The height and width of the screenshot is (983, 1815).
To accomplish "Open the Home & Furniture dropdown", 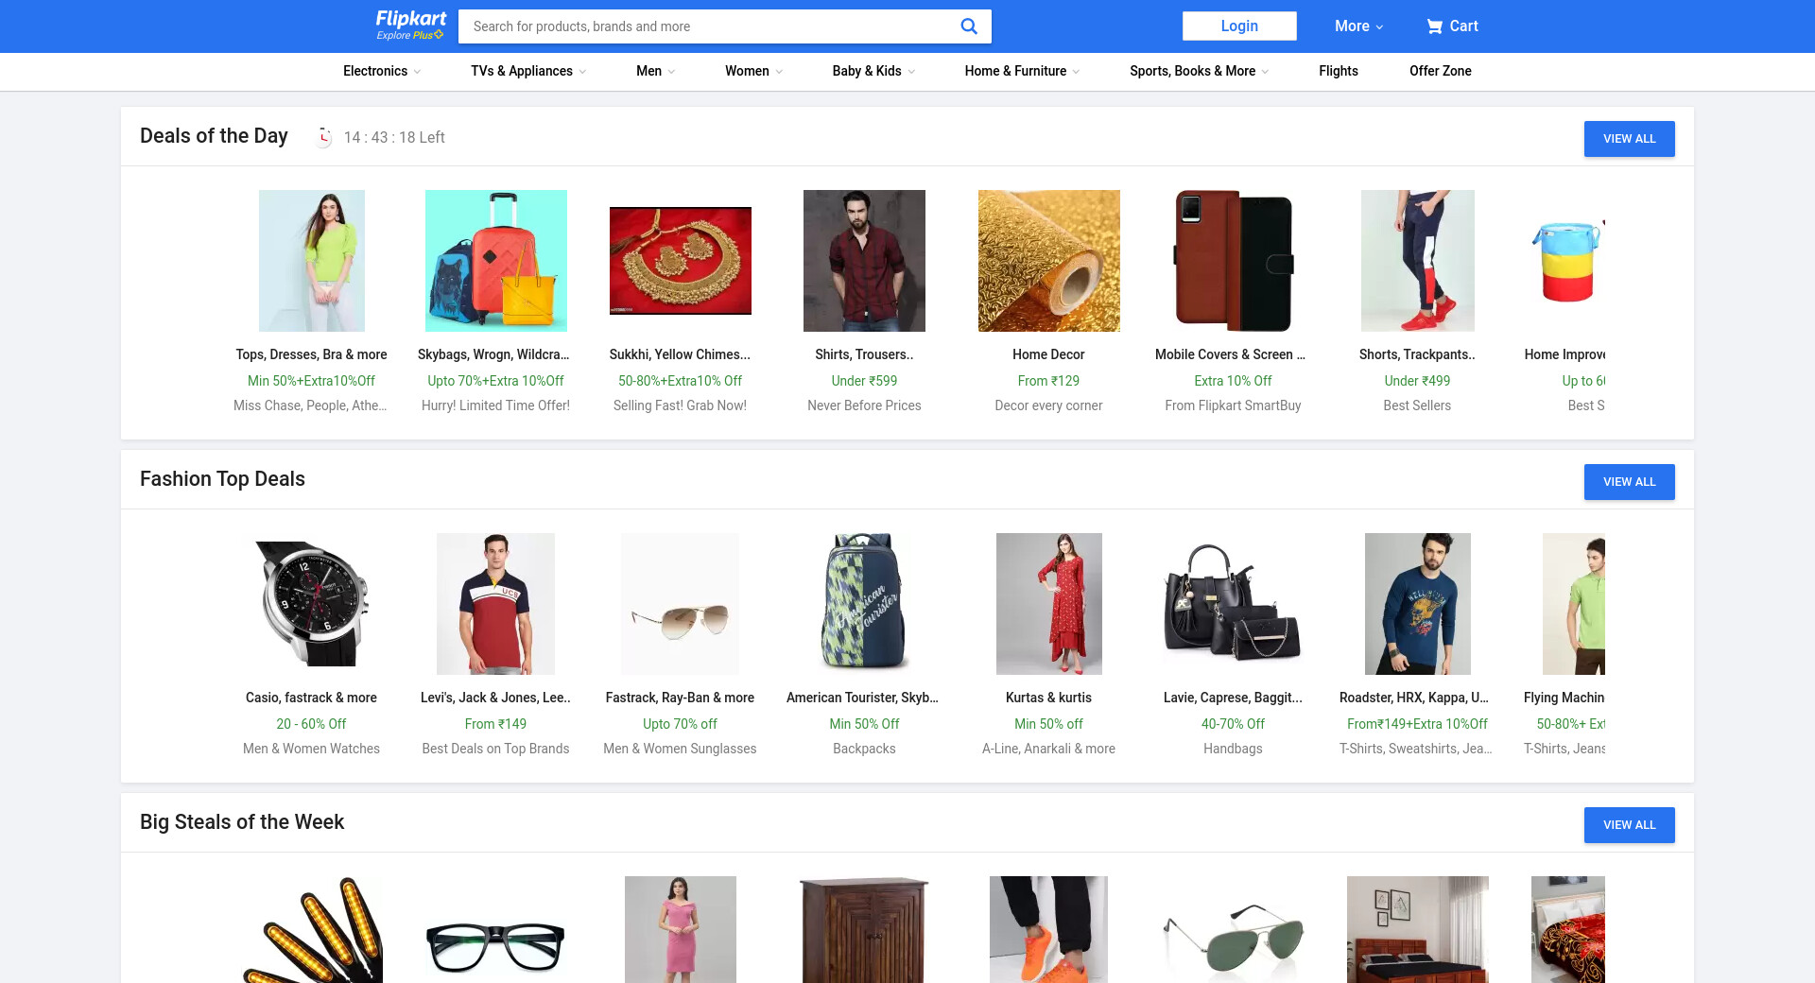I will pyautogui.click(x=1021, y=71).
